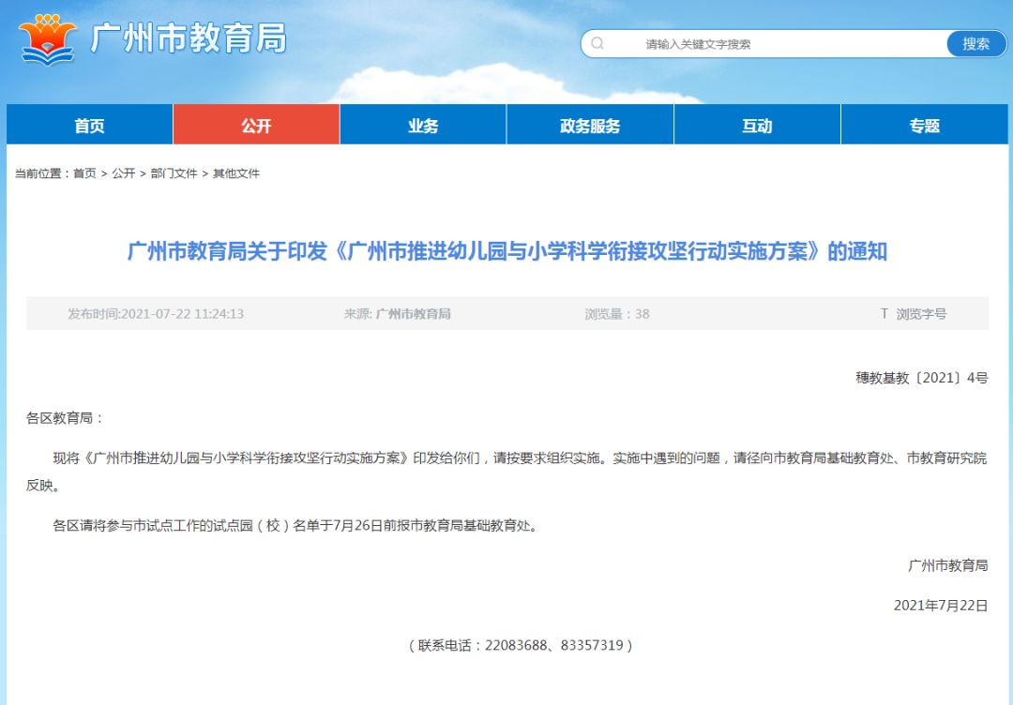Click the magnifier icon in search box
The height and width of the screenshot is (705, 1013).
pyautogui.click(x=597, y=43)
